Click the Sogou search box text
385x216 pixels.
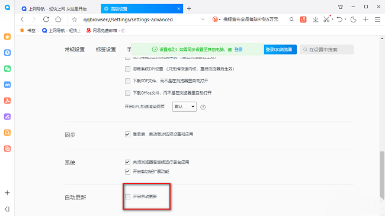[251, 20]
